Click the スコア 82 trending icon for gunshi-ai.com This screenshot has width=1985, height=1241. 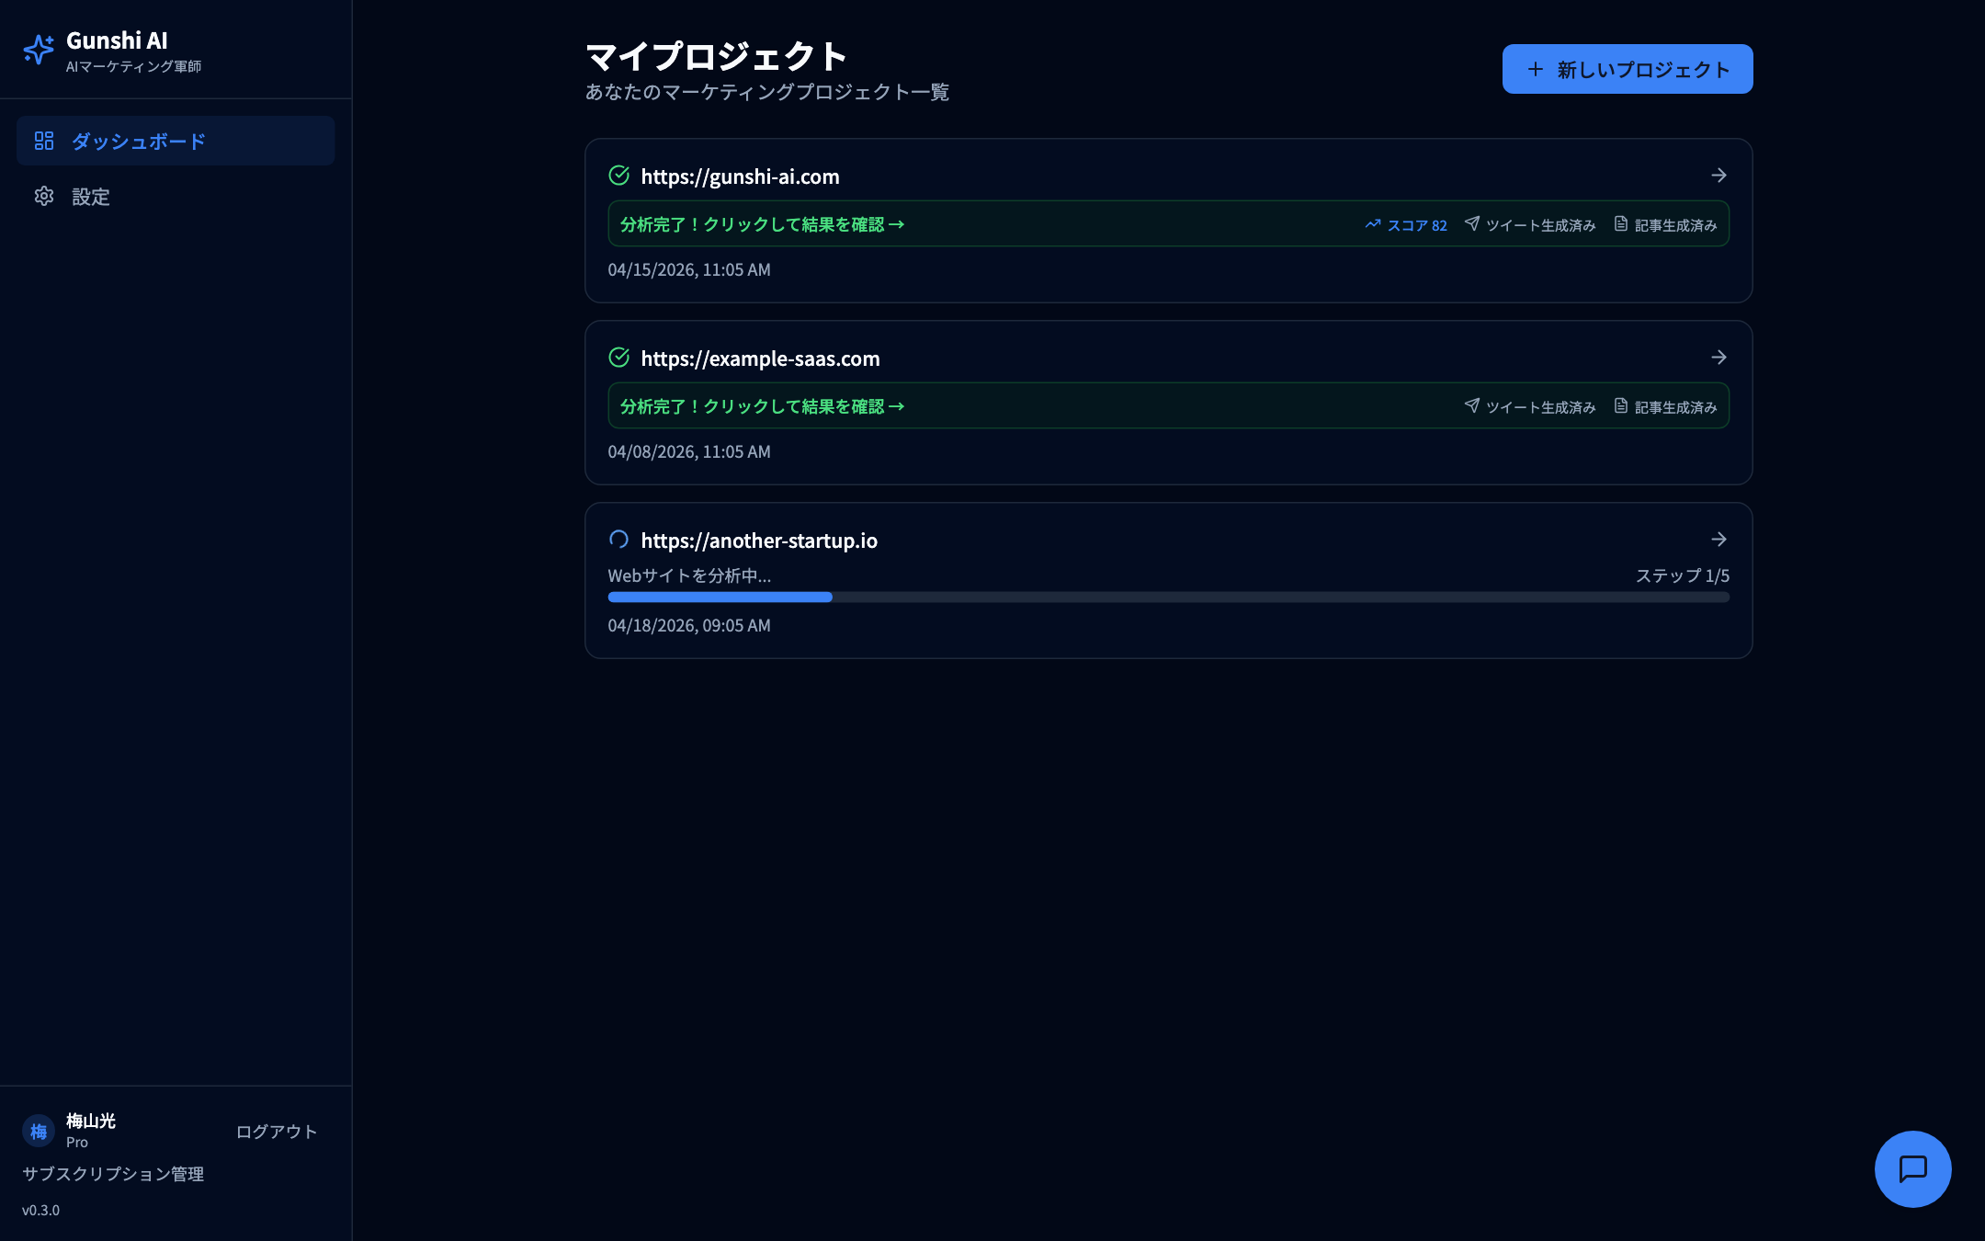(x=1373, y=223)
